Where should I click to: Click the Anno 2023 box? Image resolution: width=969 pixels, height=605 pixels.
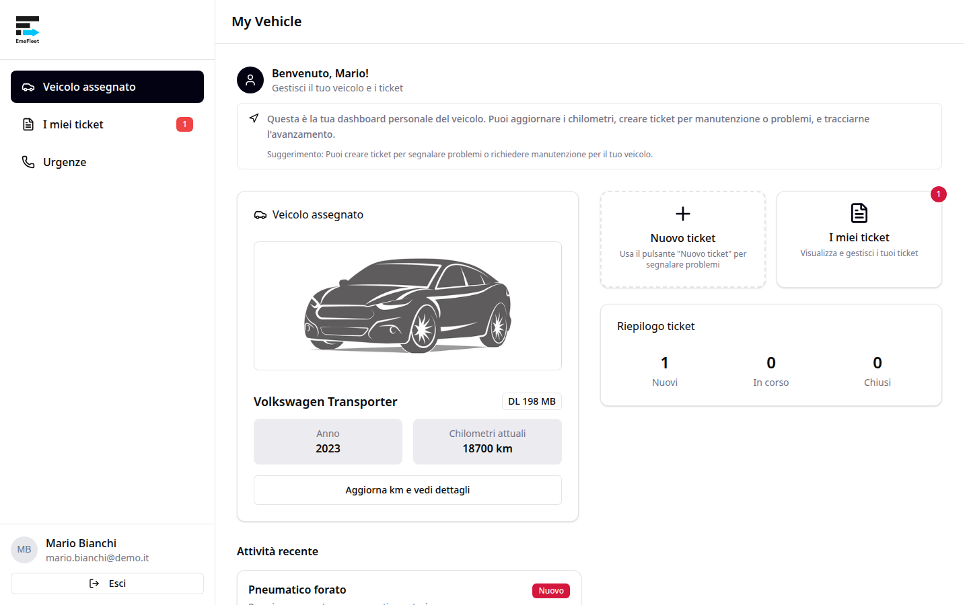[328, 442]
